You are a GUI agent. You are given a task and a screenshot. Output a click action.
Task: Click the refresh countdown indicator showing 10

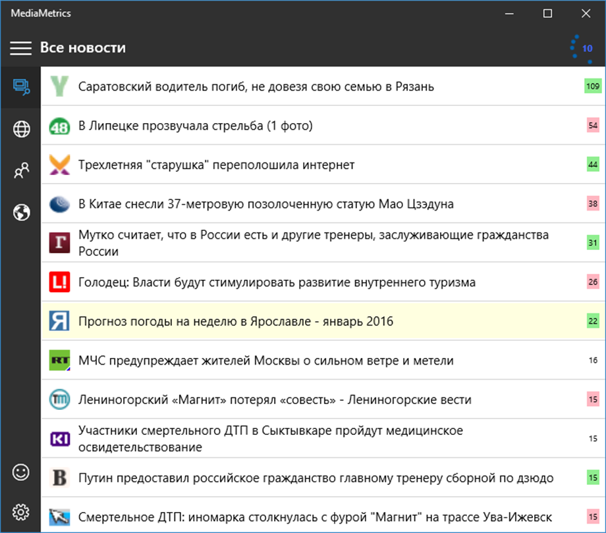583,49
